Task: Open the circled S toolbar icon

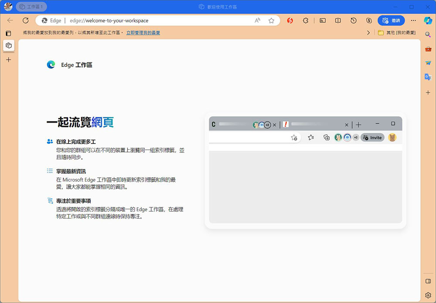Action: click(x=369, y=21)
